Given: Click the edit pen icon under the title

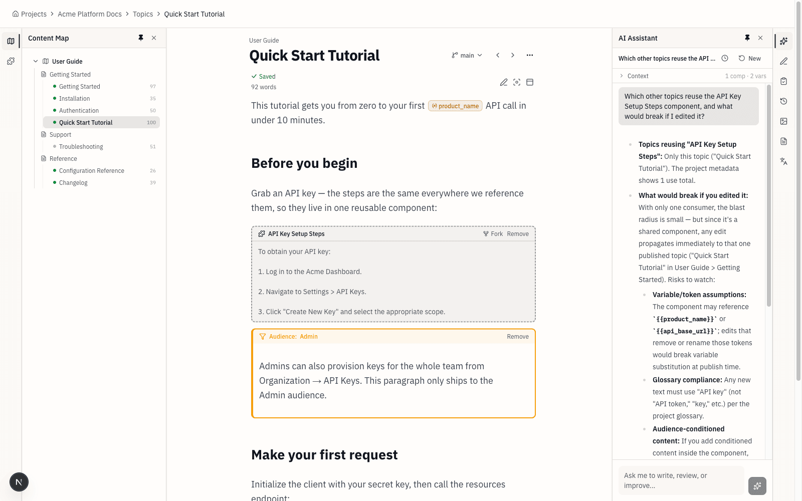Looking at the screenshot, I should (x=504, y=82).
